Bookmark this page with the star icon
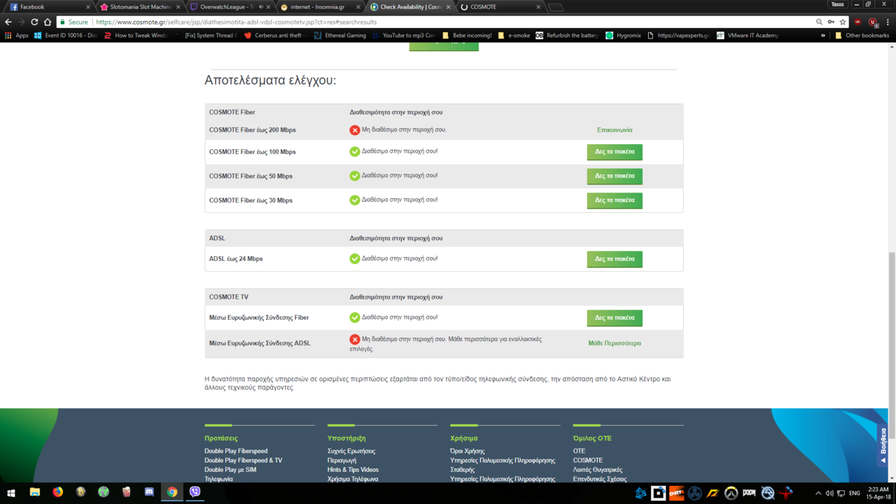Viewport: 896px width, 504px height. click(843, 22)
